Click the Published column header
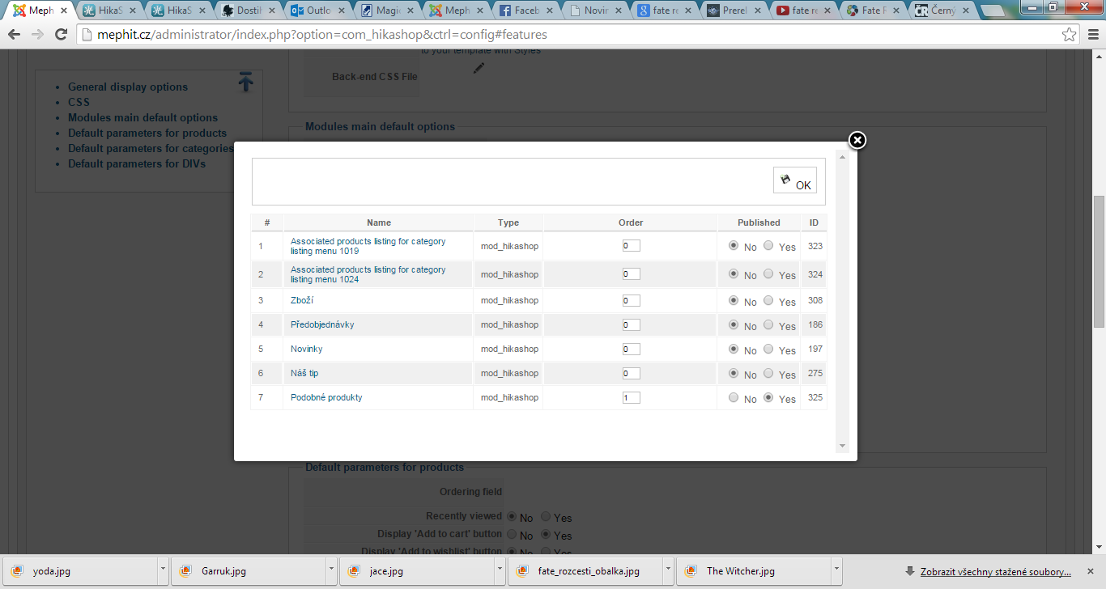Image resolution: width=1106 pixels, height=589 pixels. pyautogui.click(x=759, y=222)
